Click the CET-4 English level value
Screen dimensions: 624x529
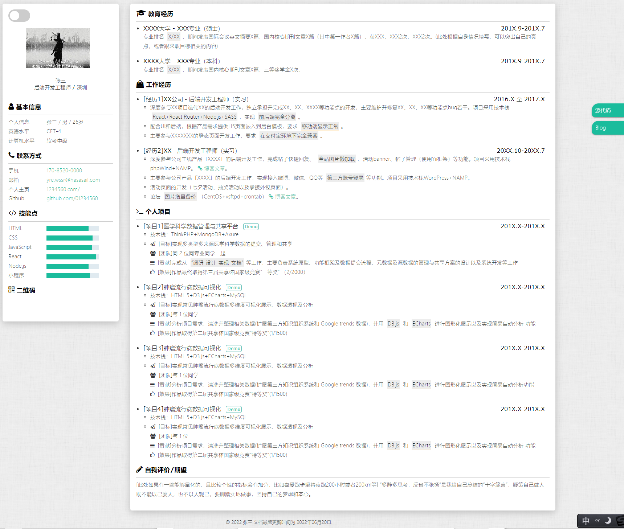coord(54,131)
